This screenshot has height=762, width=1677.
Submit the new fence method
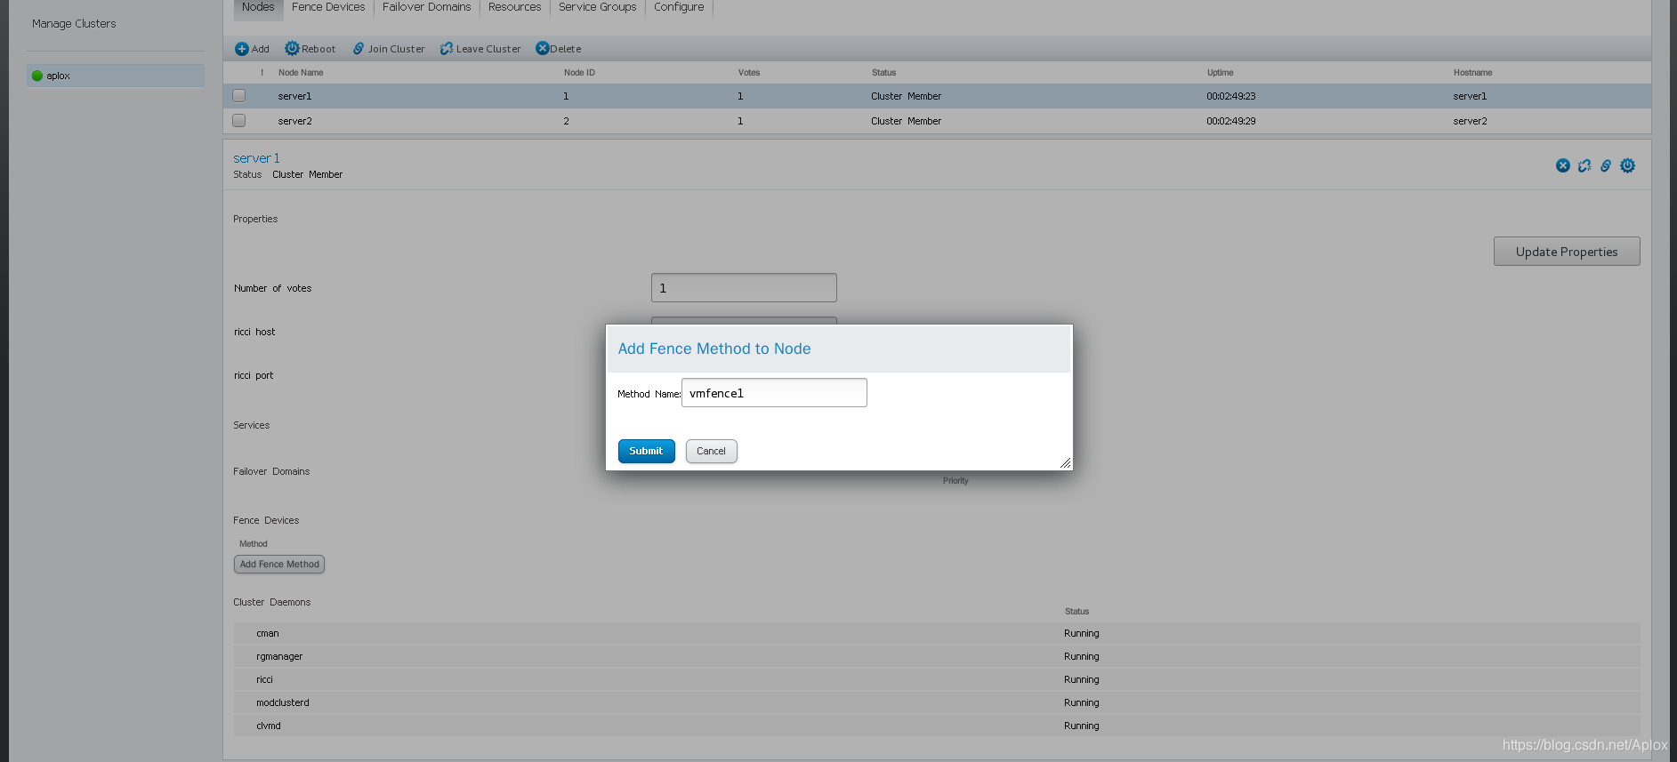click(646, 451)
